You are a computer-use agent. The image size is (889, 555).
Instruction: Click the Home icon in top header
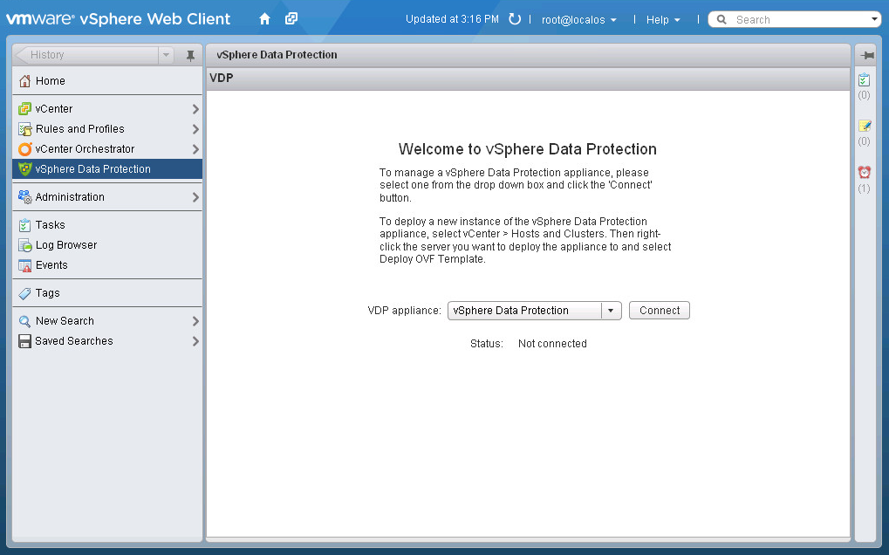tap(264, 18)
